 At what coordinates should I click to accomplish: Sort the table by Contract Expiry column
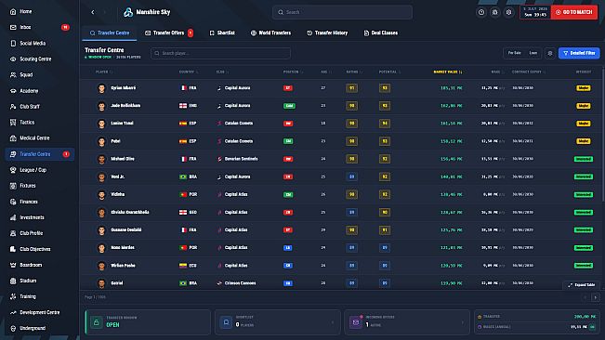click(529, 72)
